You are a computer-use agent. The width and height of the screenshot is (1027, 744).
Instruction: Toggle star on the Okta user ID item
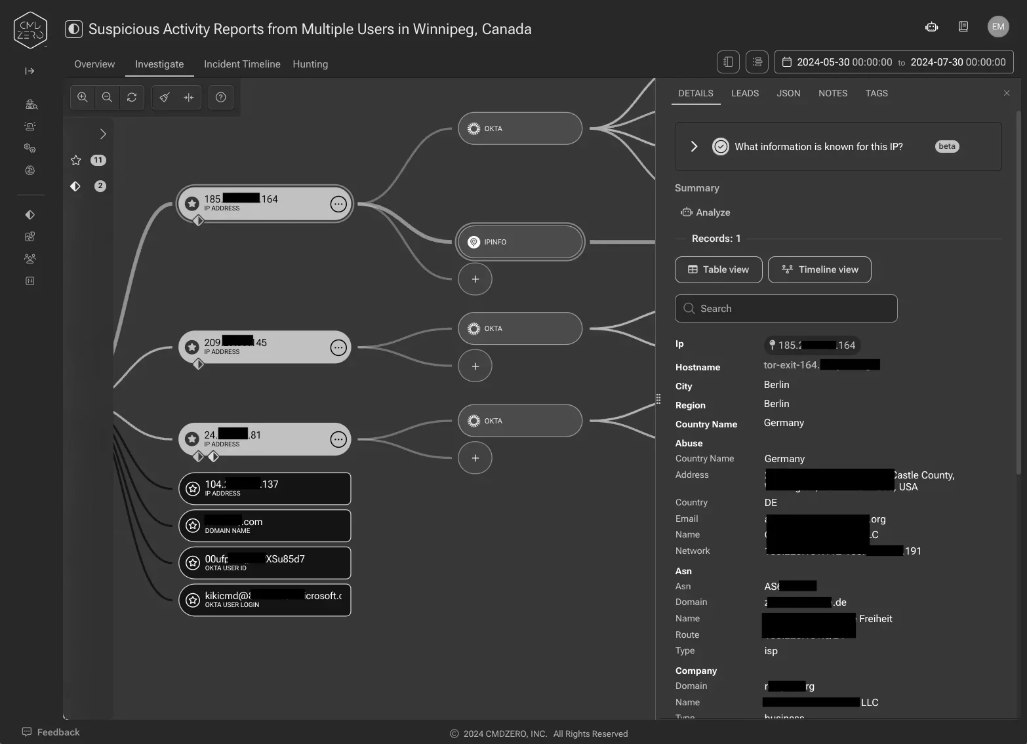coord(193,563)
